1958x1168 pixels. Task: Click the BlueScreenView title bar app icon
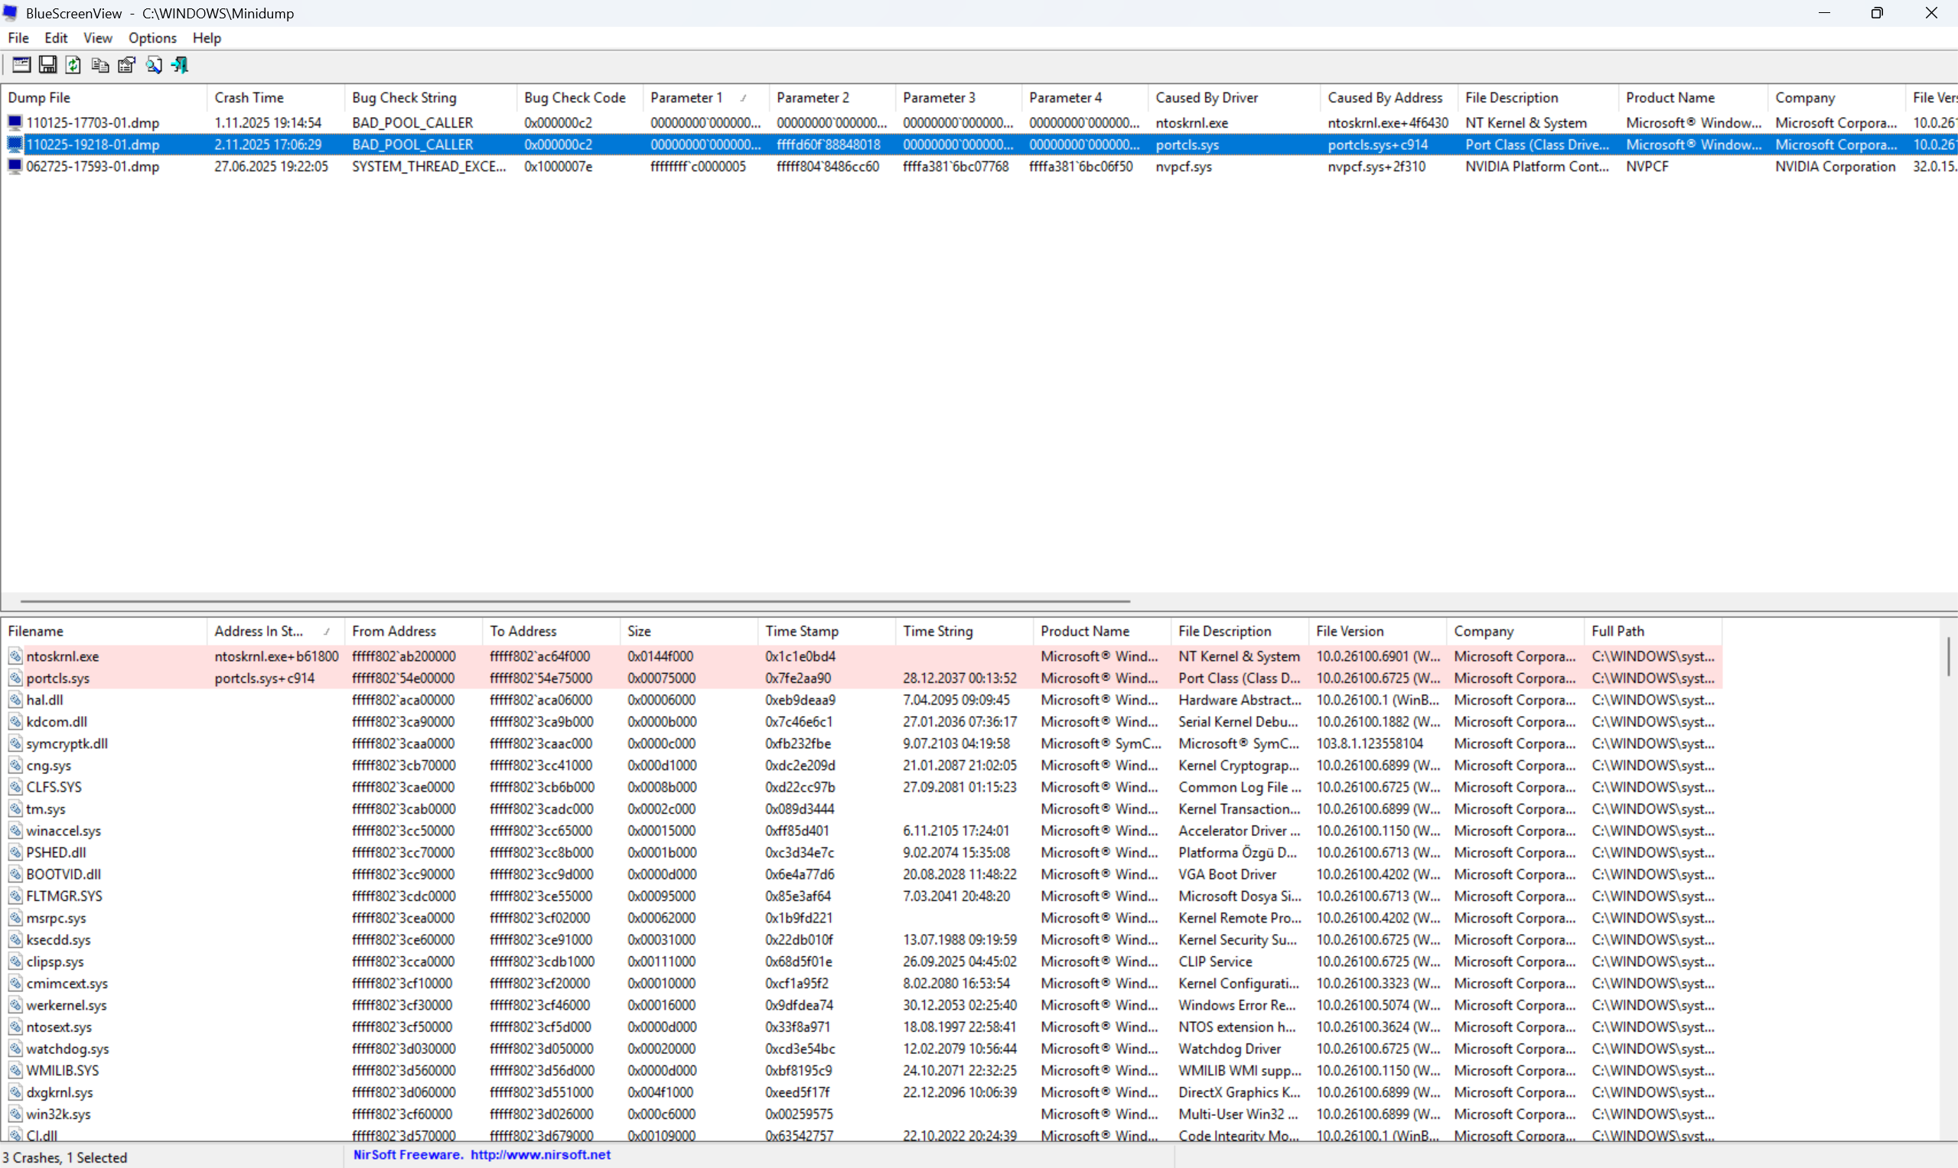(x=10, y=12)
